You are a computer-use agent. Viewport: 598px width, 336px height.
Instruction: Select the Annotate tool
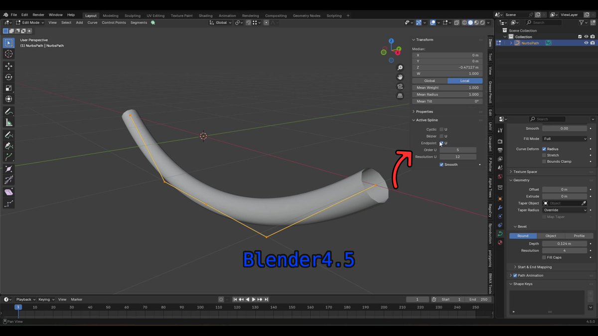(x=8, y=112)
